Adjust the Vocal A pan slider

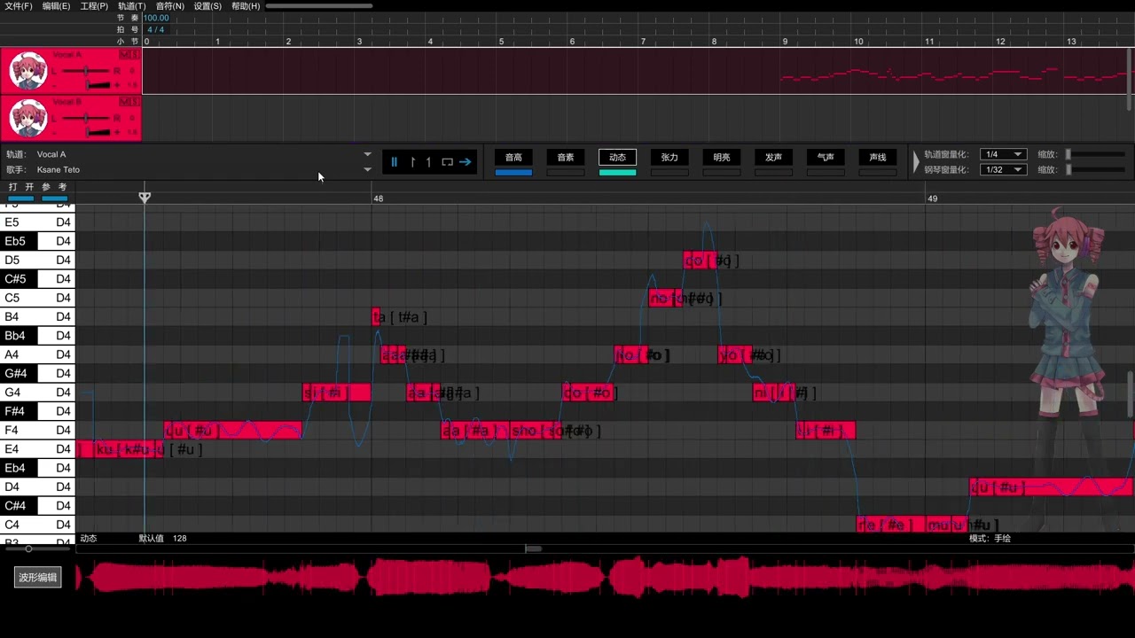point(85,71)
